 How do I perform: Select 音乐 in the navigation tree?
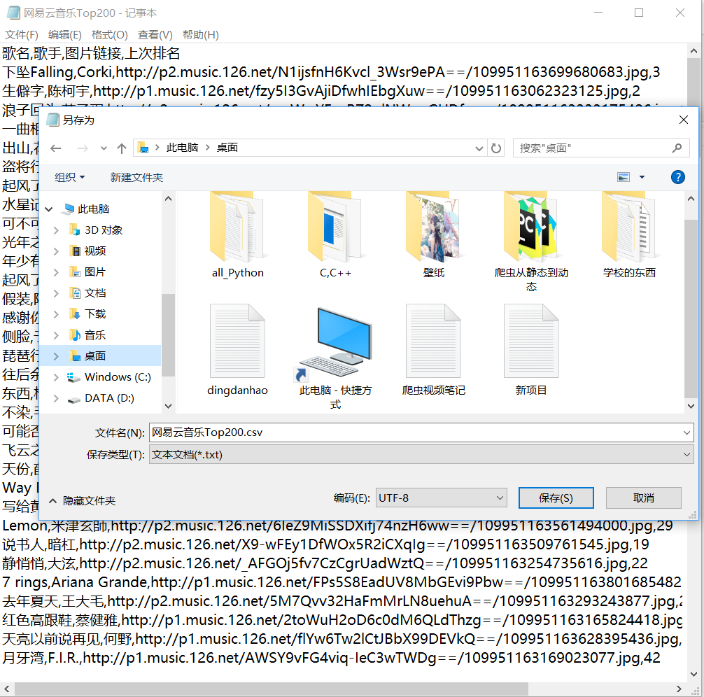point(94,335)
